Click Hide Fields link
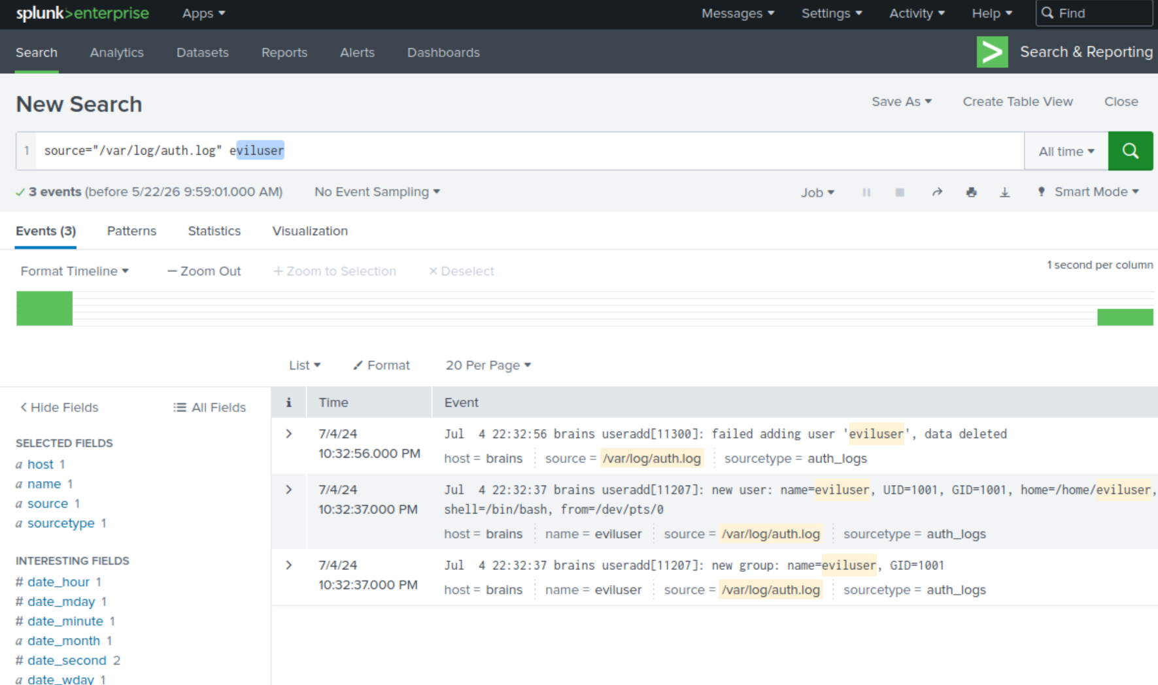Screen dimensions: 1158x685 click(59, 407)
